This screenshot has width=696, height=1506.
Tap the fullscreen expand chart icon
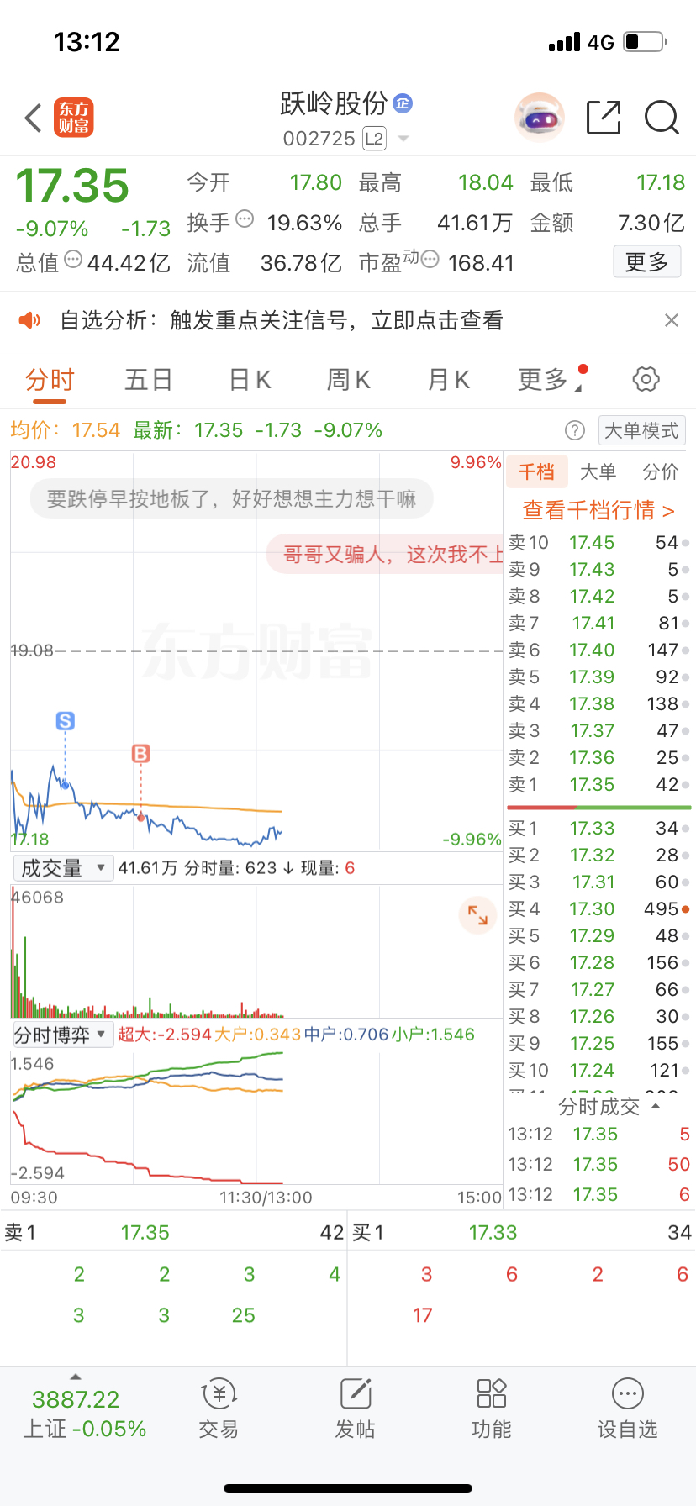(477, 915)
